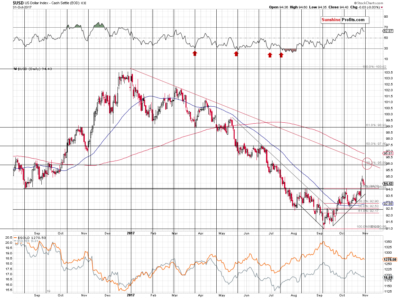Select the $USD ticker symbol in the title
Viewport: 398px width, 298px height.
coord(19,3)
